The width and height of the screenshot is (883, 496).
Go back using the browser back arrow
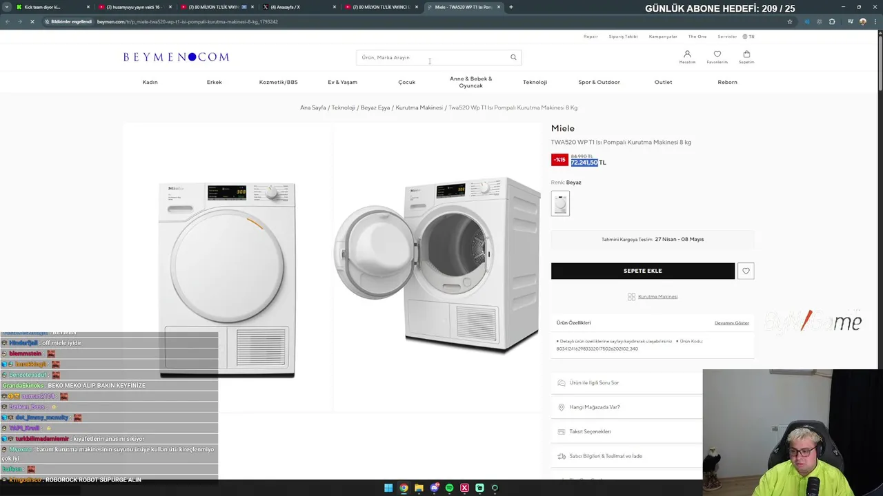click(x=8, y=21)
